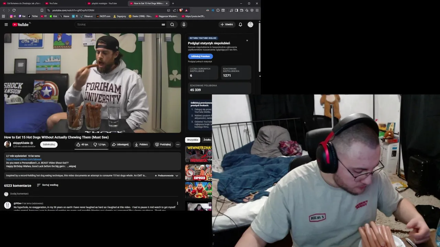Select the 'Źródło' filter chip
The width and height of the screenshot is (440, 247).
tap(207, 140)
